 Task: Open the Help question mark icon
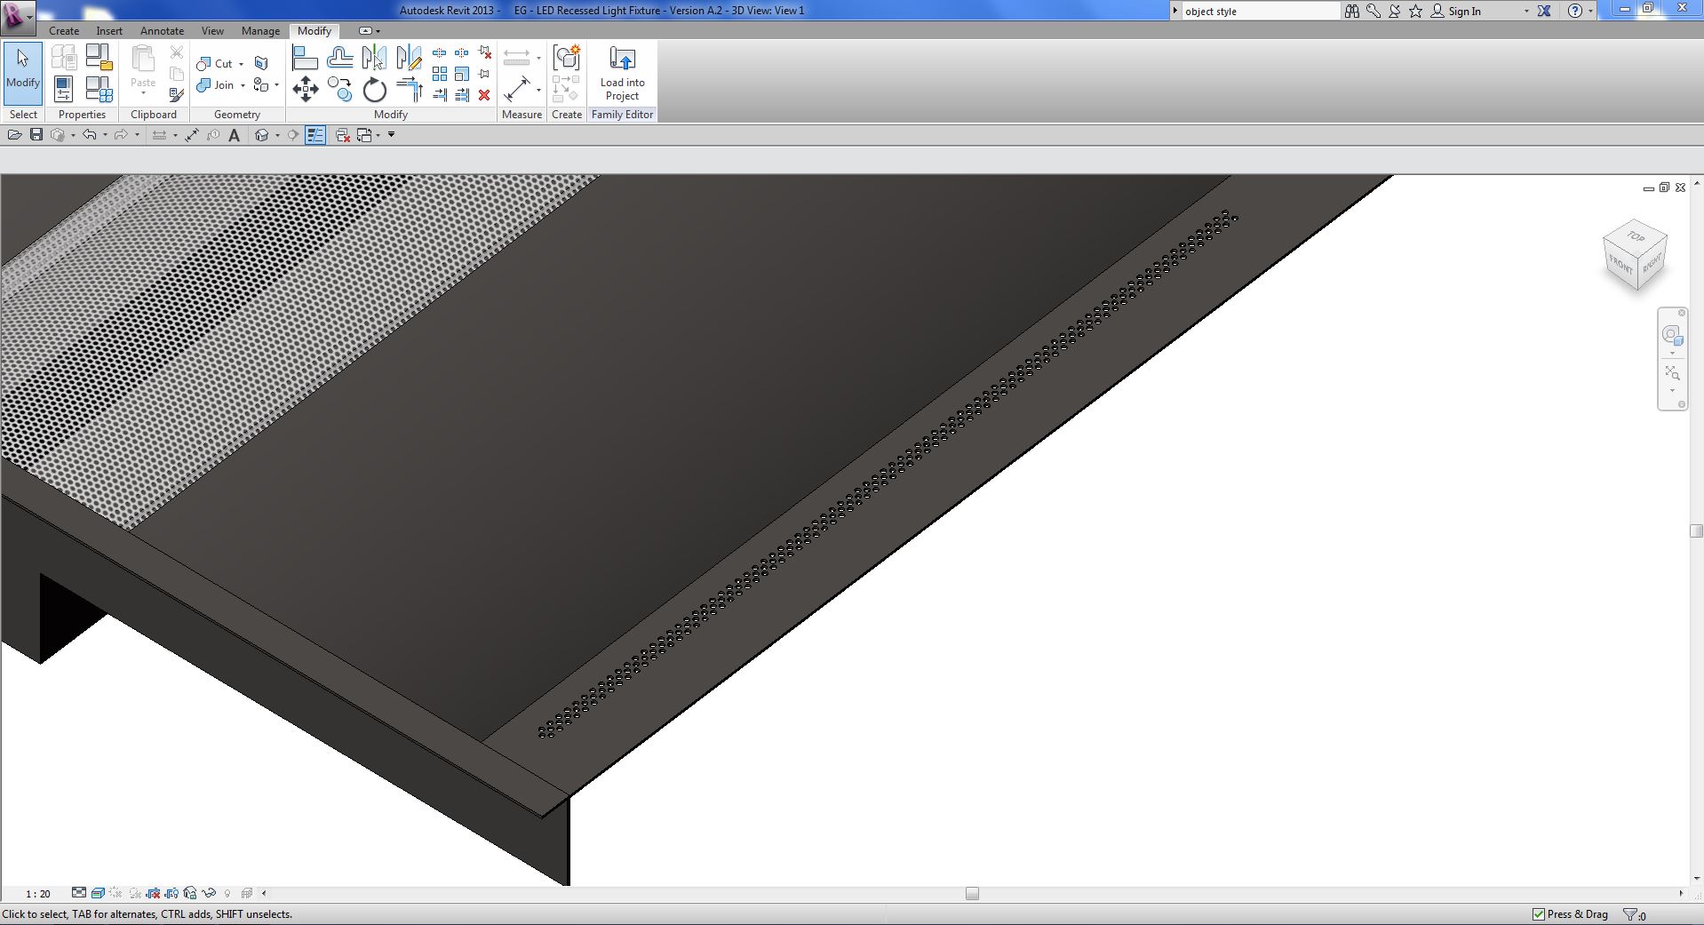tap(1574, 12)
